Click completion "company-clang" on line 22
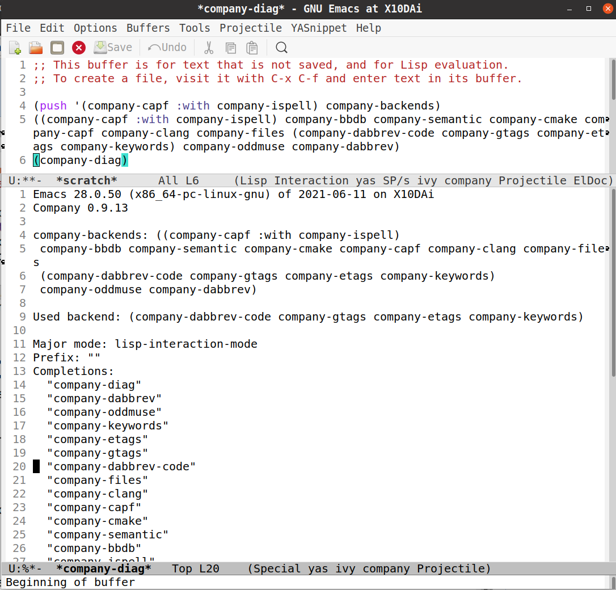 coord(98,494)
